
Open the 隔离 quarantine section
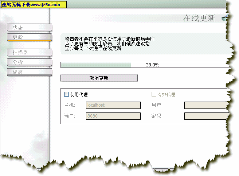(x=30, y=72)
